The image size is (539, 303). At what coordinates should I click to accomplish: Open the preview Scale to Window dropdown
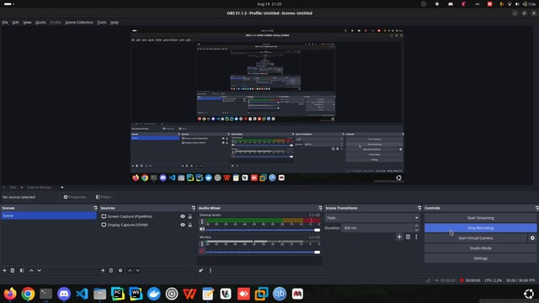[45, 187]
